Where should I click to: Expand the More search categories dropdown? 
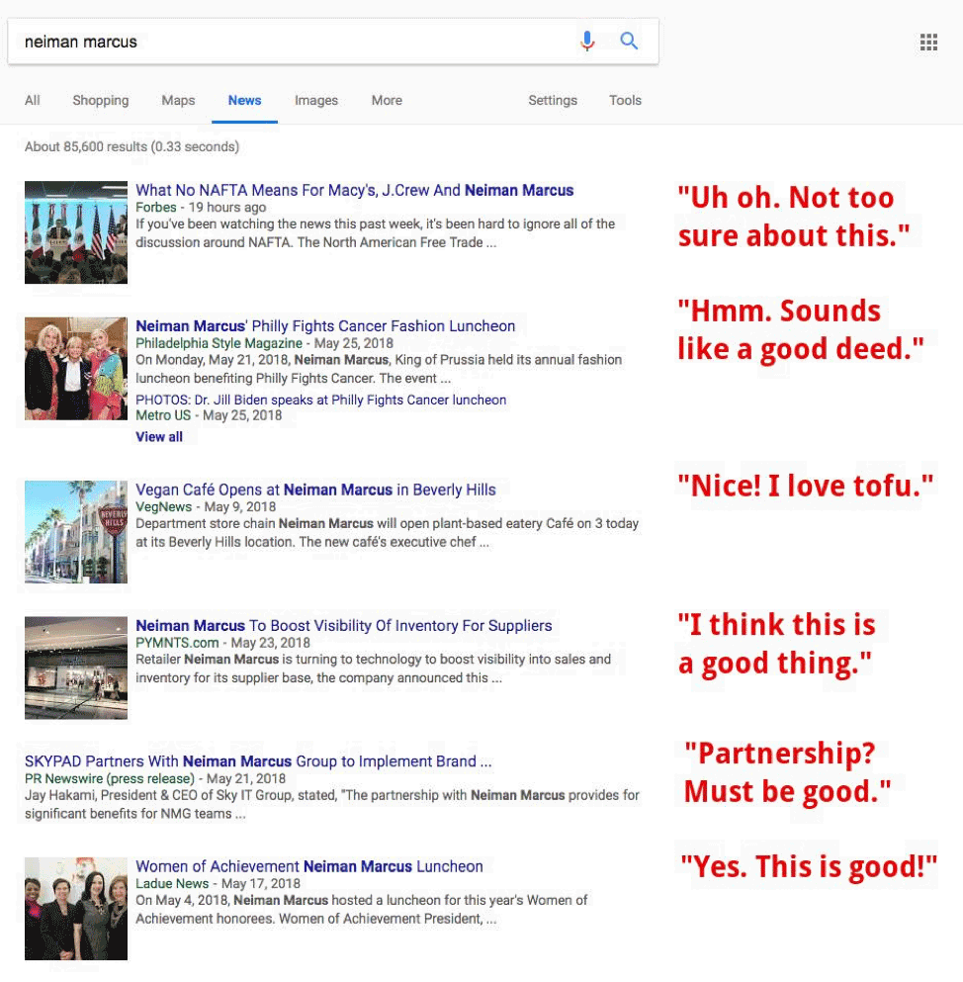(386, 100)
